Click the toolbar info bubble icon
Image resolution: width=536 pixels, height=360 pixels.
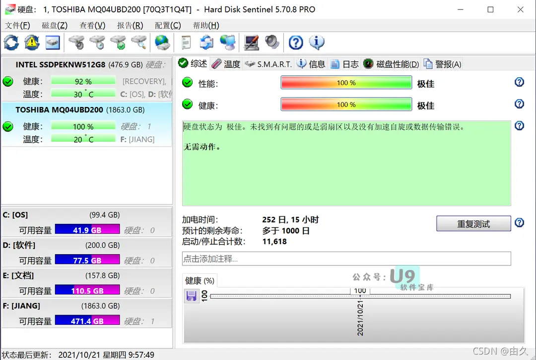pos(317,43)
